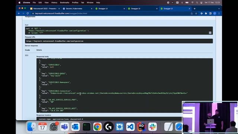
Task: Open the Window menu
Action: pyautogui.click(x=90, y=3)
